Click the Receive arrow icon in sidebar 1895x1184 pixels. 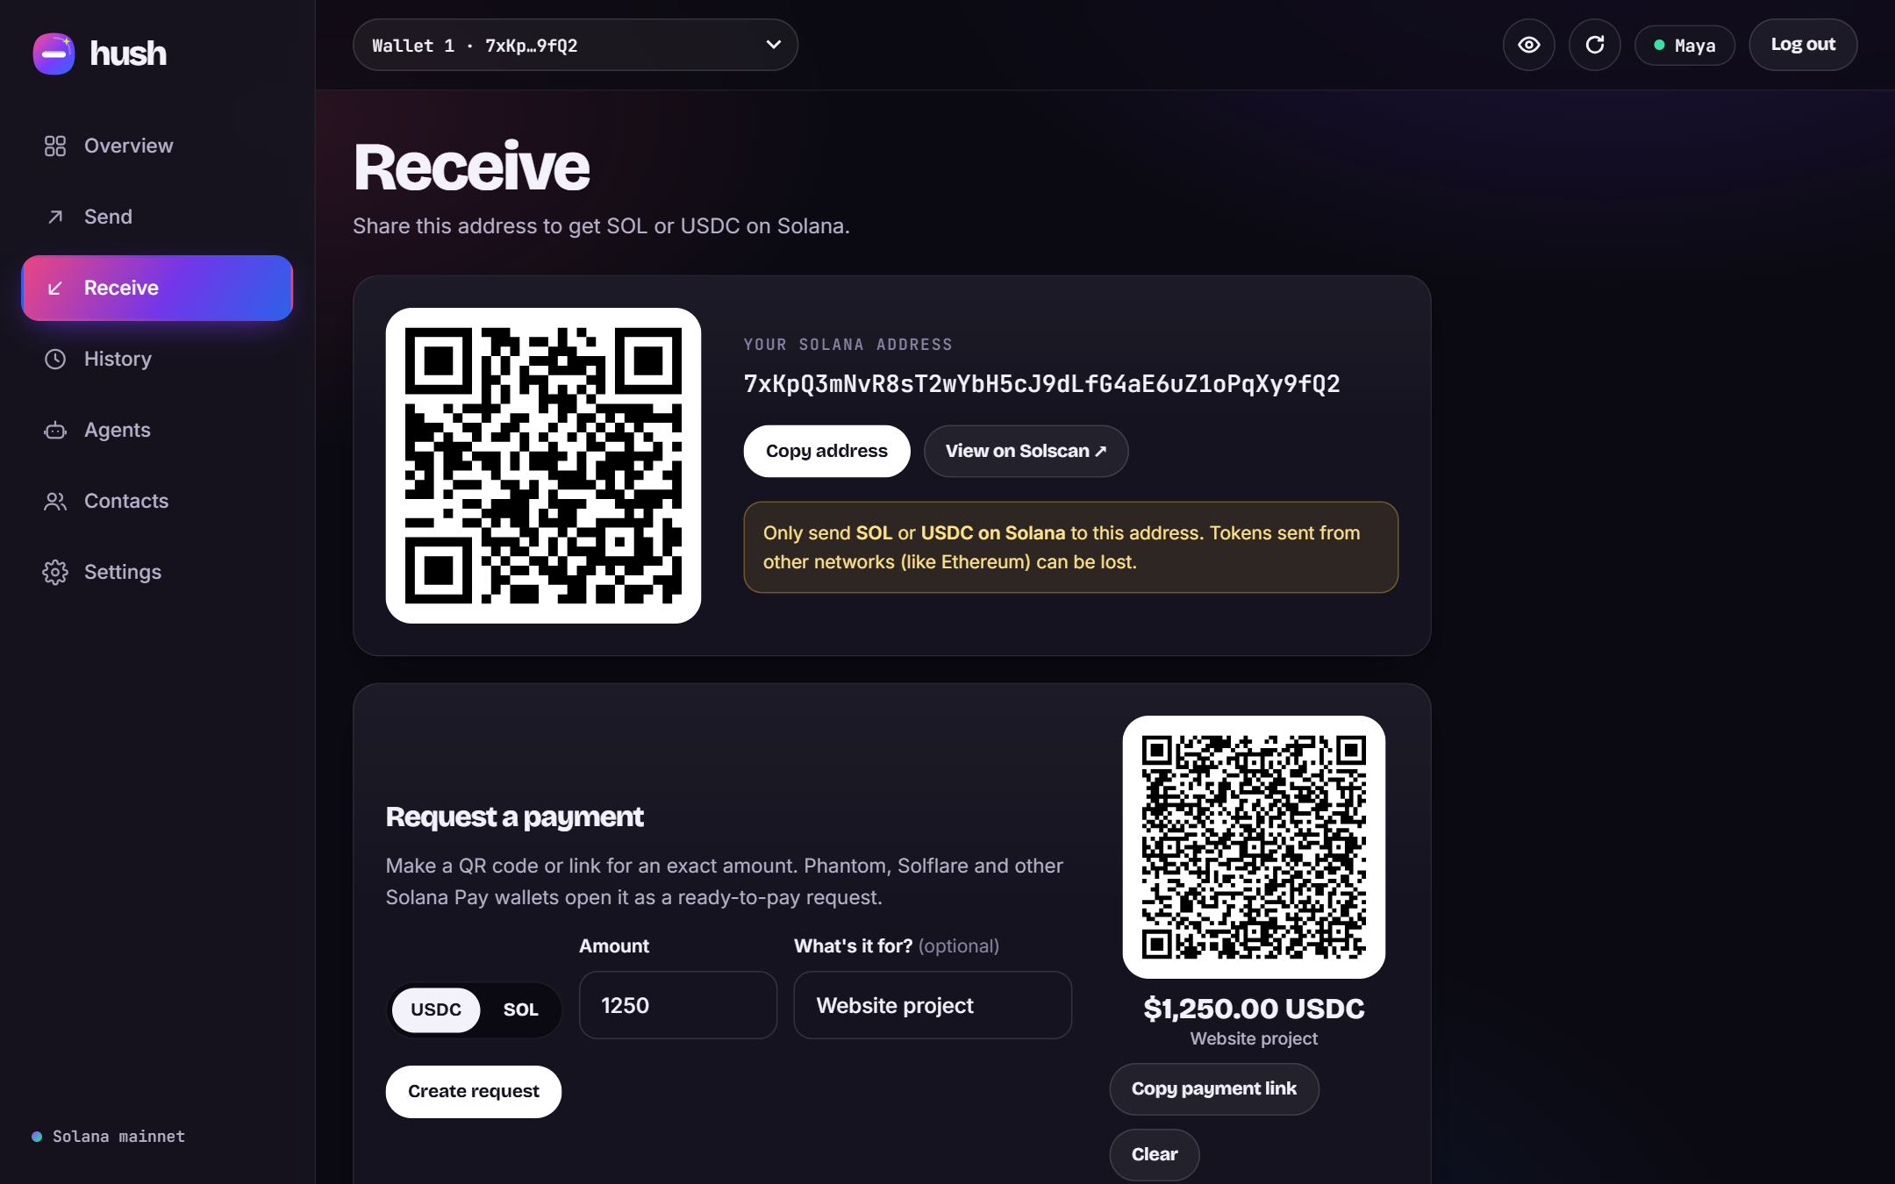(x=55, y=288)
